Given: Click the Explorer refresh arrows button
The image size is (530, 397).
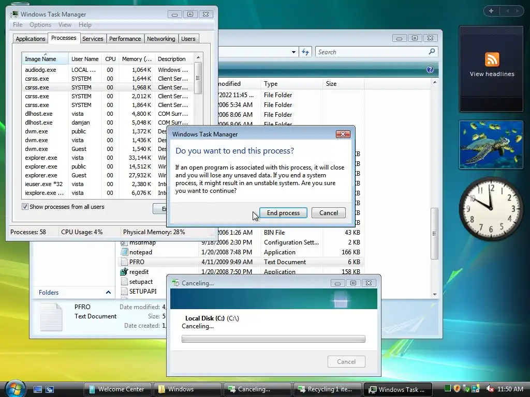Looking at the screenshot, I should 305,52.
